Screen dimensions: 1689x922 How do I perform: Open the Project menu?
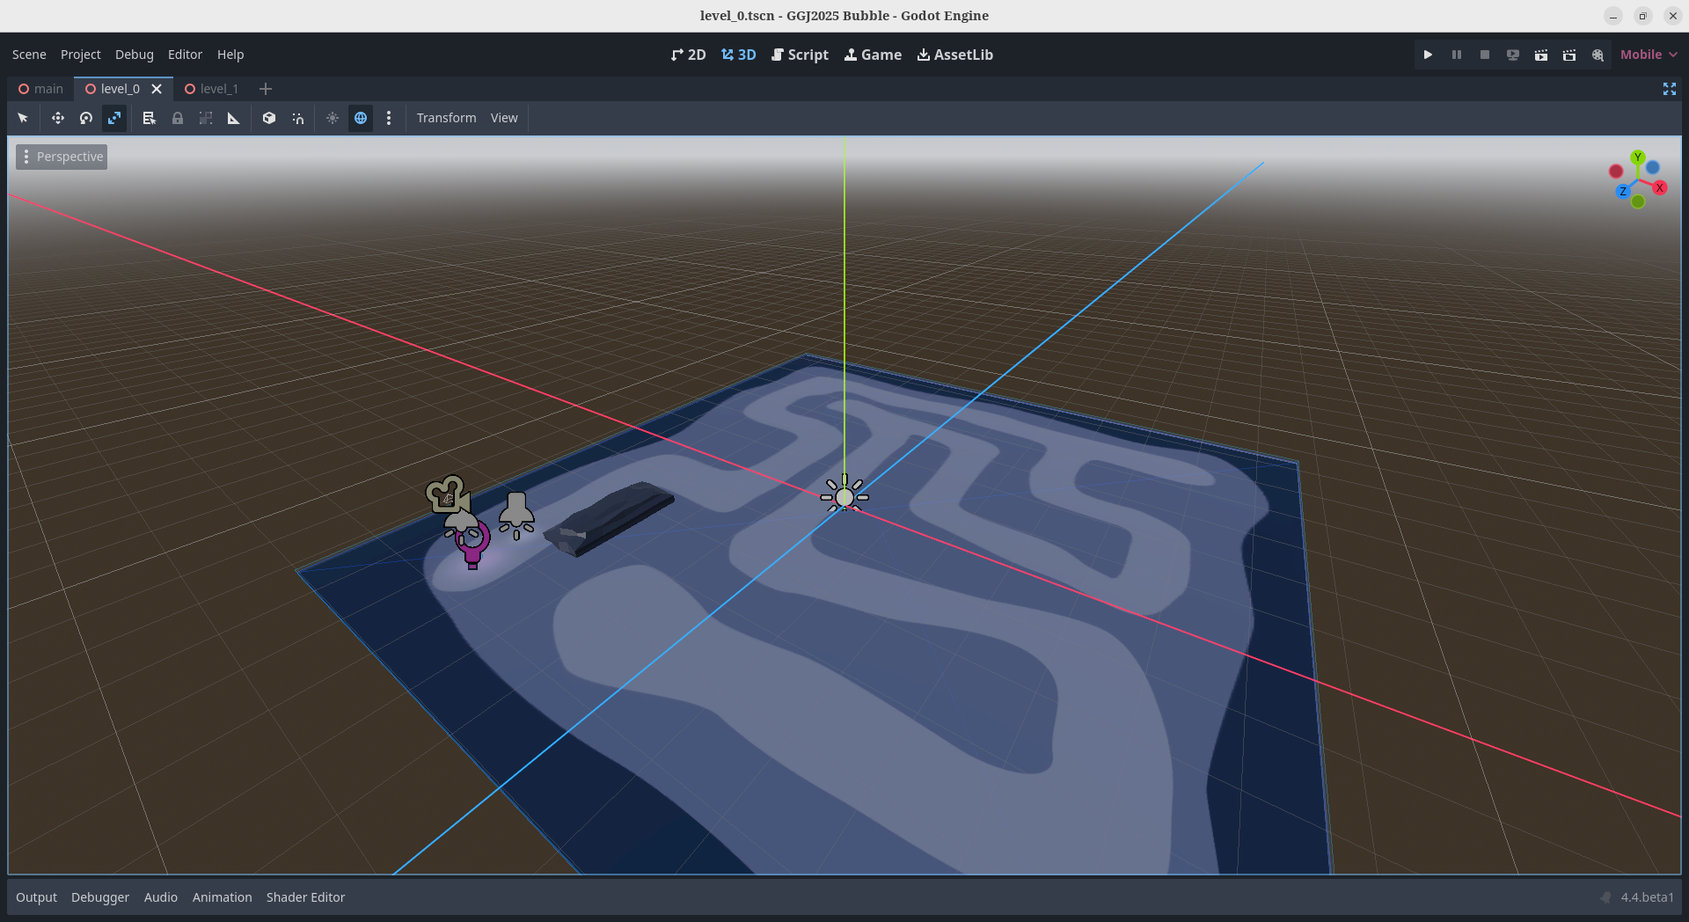tap(80, 55)
